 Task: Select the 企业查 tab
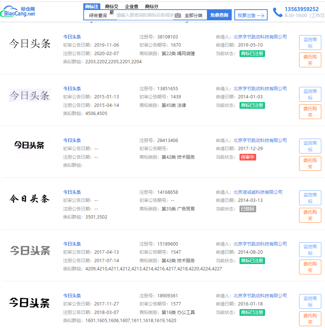pos(132,7)
